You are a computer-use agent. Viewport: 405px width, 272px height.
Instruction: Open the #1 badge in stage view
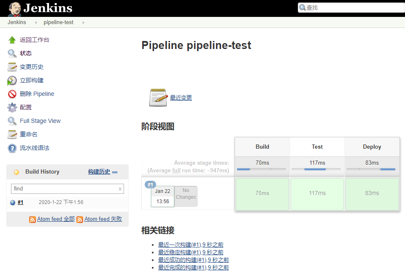150,184
